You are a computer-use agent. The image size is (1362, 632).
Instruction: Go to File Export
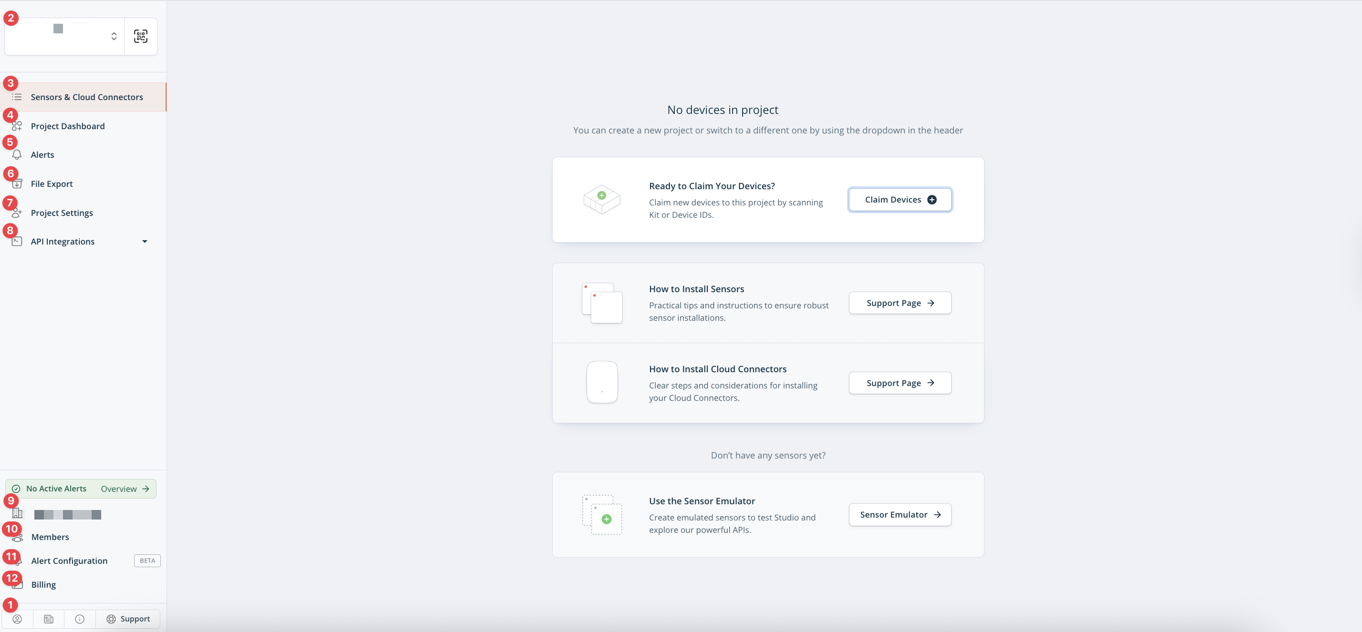(x=52, y=184)
